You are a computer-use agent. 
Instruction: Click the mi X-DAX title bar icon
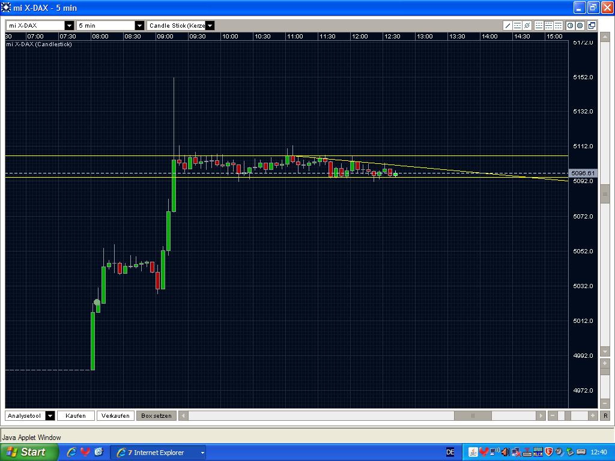click(6, 7)
